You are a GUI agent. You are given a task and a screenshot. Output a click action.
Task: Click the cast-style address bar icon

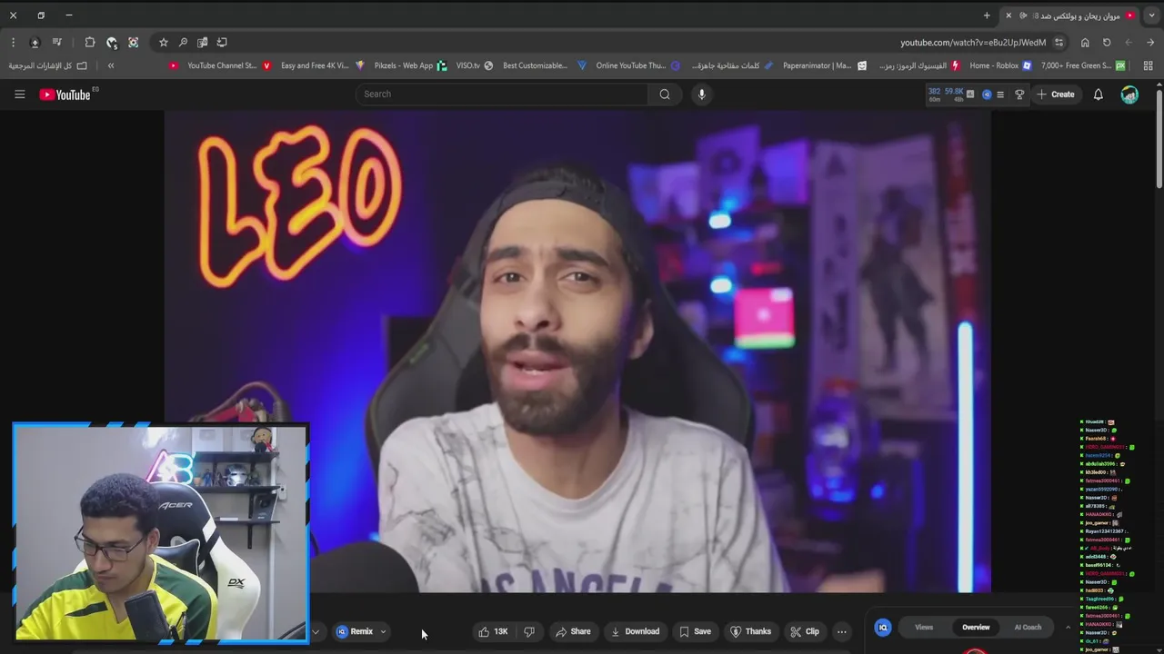222,43
